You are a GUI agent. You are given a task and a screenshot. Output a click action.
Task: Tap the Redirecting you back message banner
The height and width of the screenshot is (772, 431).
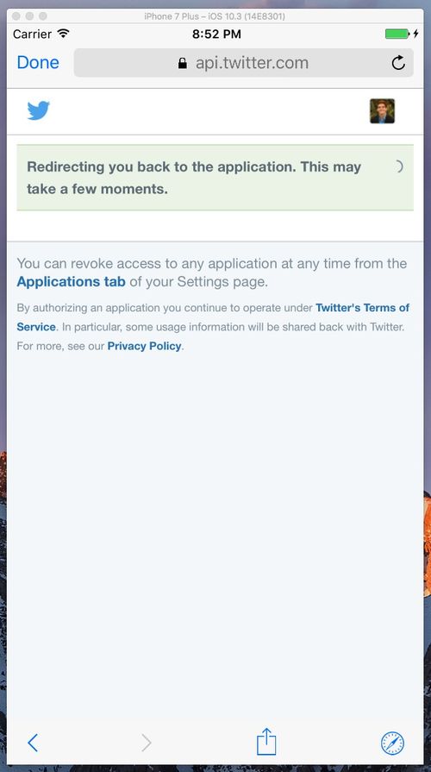pos(215,178)
